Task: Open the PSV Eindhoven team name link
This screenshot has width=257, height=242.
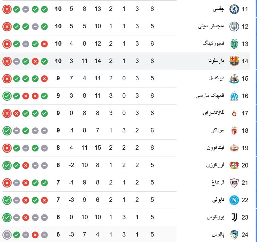Action: (215, 148)
